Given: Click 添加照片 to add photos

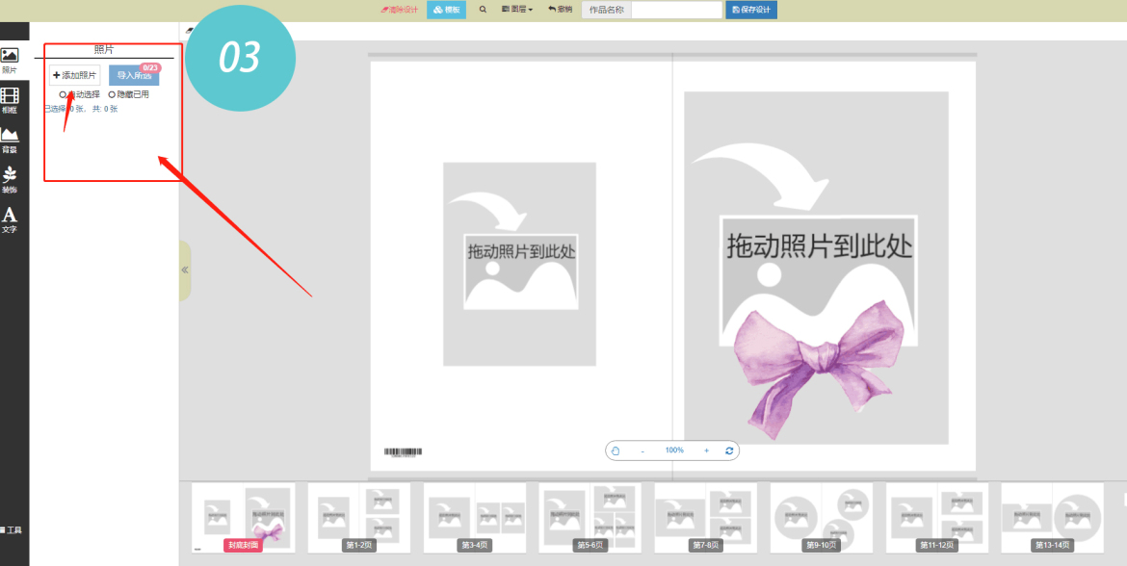Looking at the screenshot, I should point(75,75).
